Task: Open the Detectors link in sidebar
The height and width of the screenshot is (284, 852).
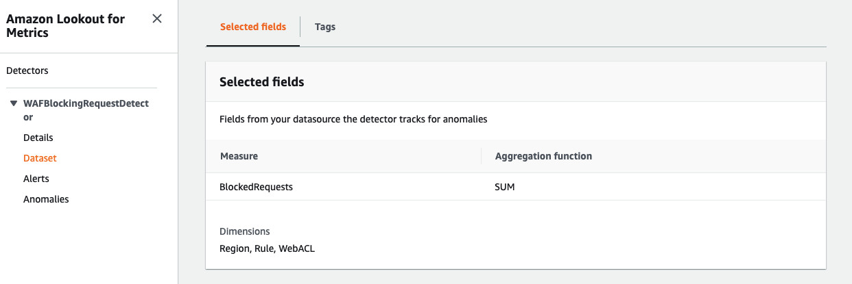Action: pos(27,70)
